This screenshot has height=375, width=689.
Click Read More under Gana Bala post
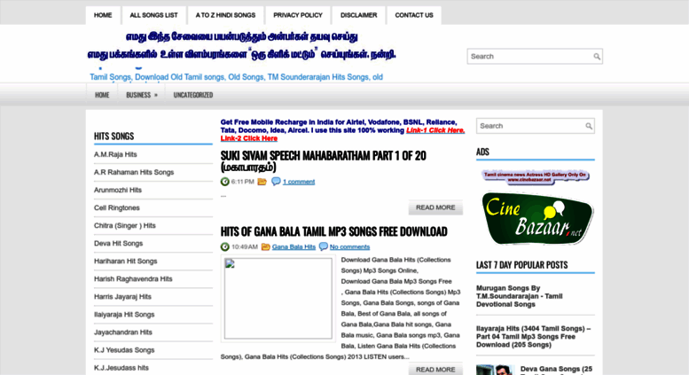pos(435,370)
